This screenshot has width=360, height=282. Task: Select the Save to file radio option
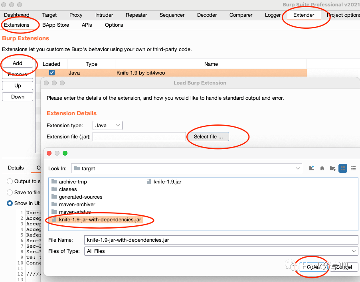click(10, 192)
